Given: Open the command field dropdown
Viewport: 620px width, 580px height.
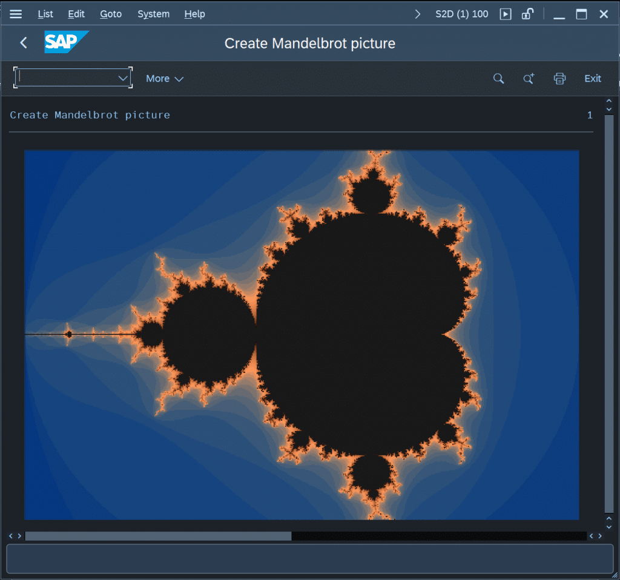Looking at the screenshot, I should [124, 77].
